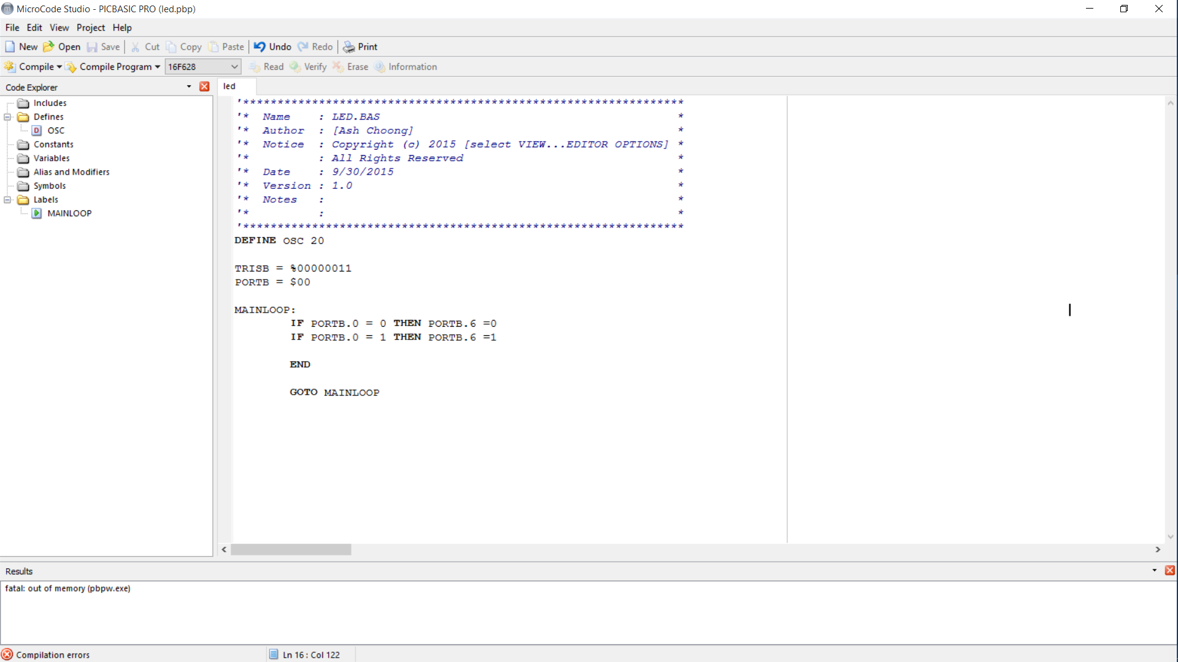Click the Compile dropdown arrow

click(61, 66)
